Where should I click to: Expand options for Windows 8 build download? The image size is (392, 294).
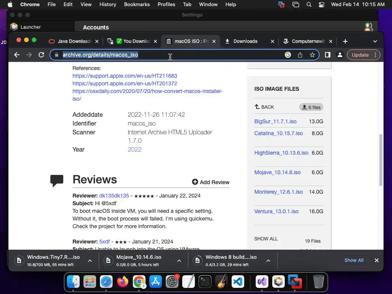click(x=268, y=260)
